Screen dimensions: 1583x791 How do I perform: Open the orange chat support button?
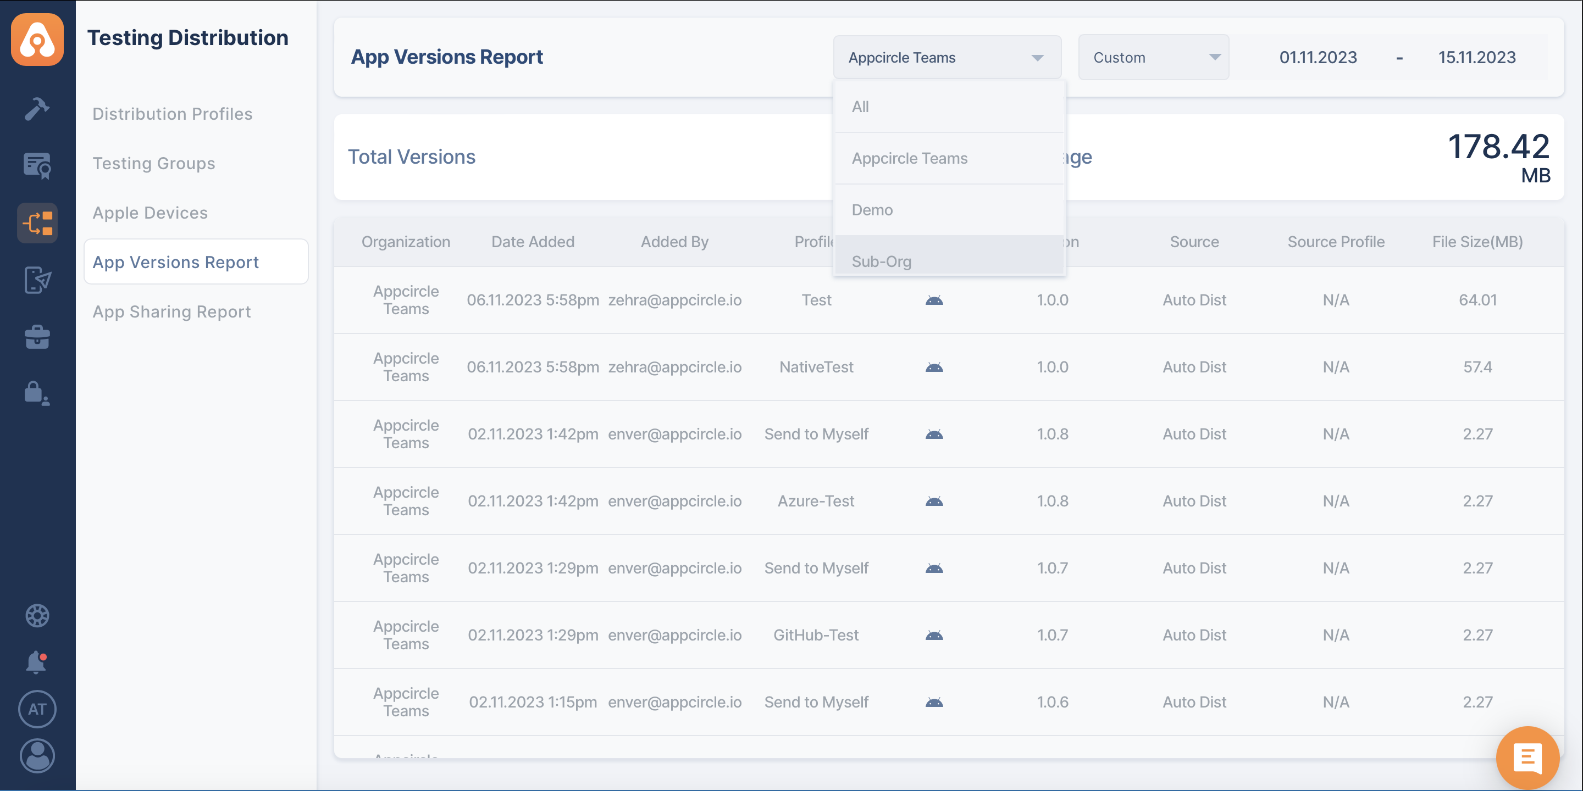(x=1527, y=758)
